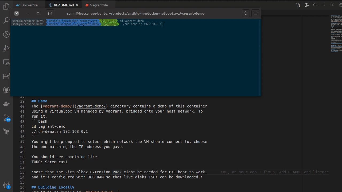The image size is (342, 192).
Task: Click the vagrant-demo/ link on line 40
Action: [91, 106]
